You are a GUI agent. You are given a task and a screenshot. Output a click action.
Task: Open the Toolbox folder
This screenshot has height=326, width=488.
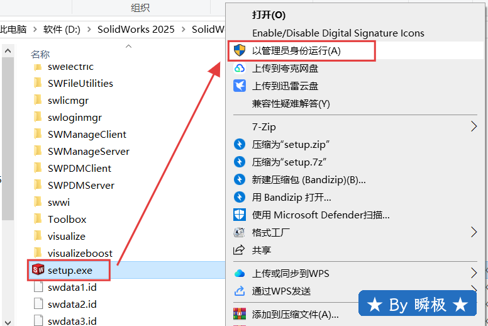67,219
